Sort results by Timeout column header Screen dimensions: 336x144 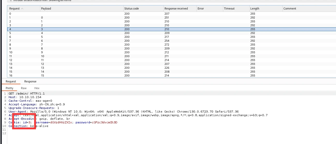coord(236,9)
